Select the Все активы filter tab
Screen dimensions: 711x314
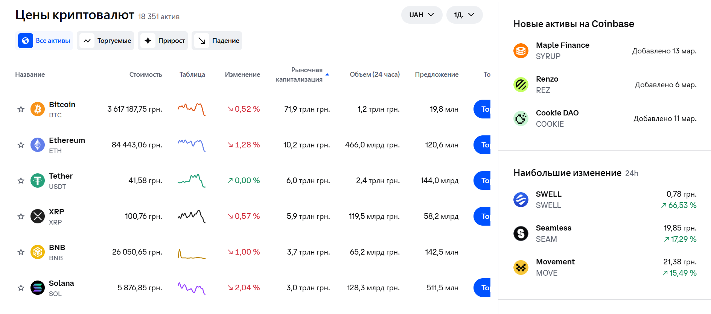coord(44,41)
